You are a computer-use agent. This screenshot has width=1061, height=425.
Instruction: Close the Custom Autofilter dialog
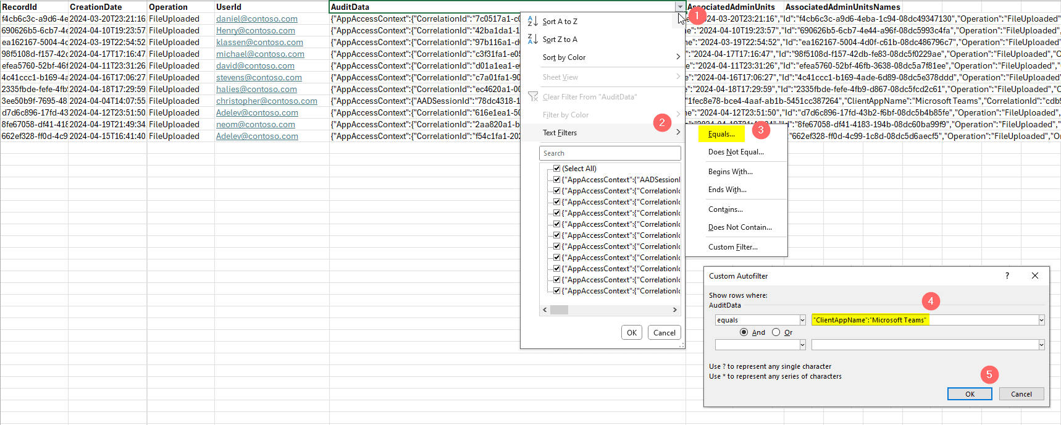click(1035, 276)
